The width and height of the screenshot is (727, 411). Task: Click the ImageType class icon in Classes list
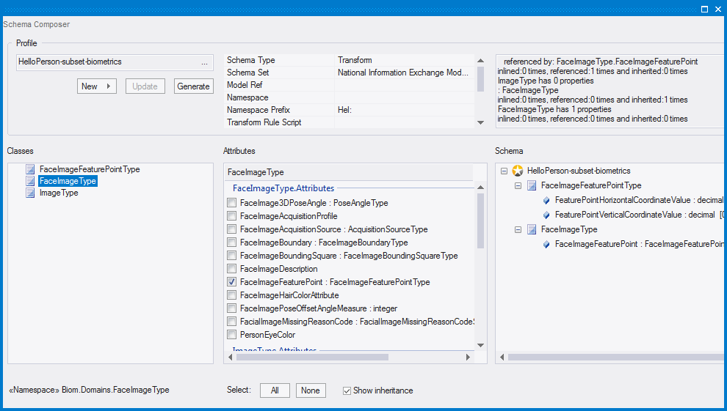pyautogui.click(x=30, y=193)
